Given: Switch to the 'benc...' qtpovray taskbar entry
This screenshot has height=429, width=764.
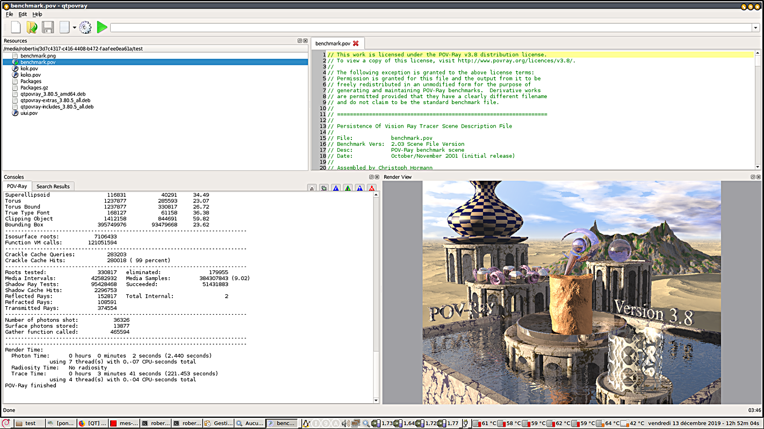Looking at the screenshot, I should click(283, 423).
